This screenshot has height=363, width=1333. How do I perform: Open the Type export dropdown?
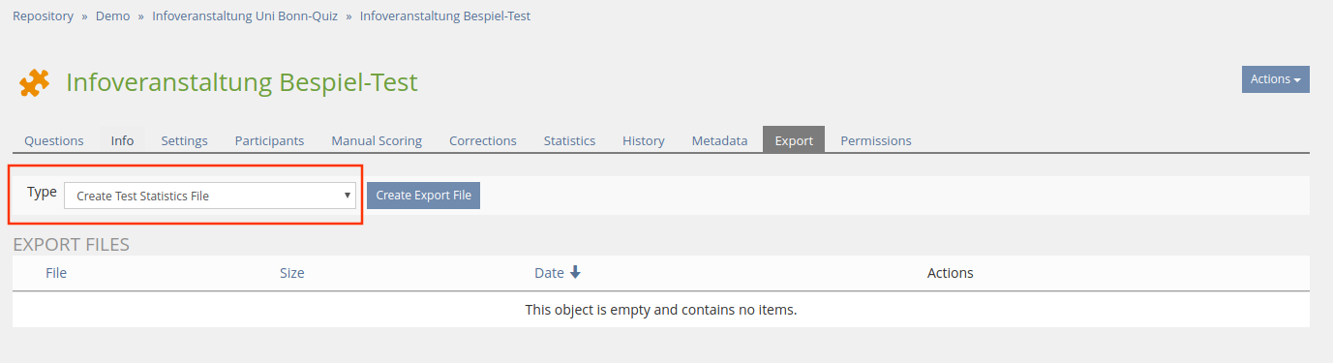tap(210, 196)
